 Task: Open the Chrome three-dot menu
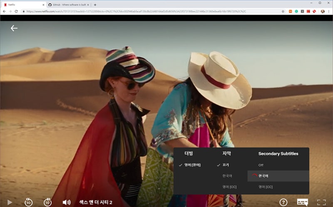click(328, 11)
